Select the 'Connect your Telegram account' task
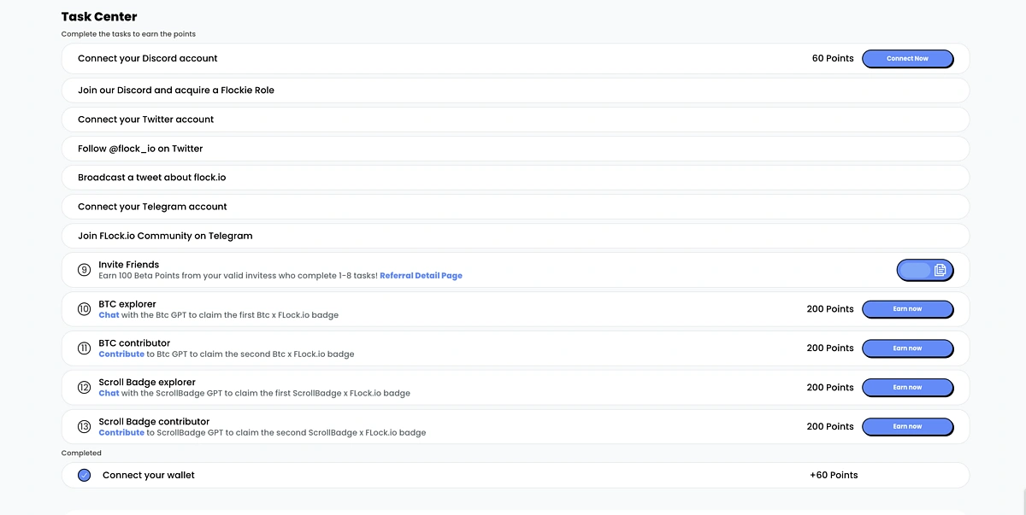 tap(152, 207)
